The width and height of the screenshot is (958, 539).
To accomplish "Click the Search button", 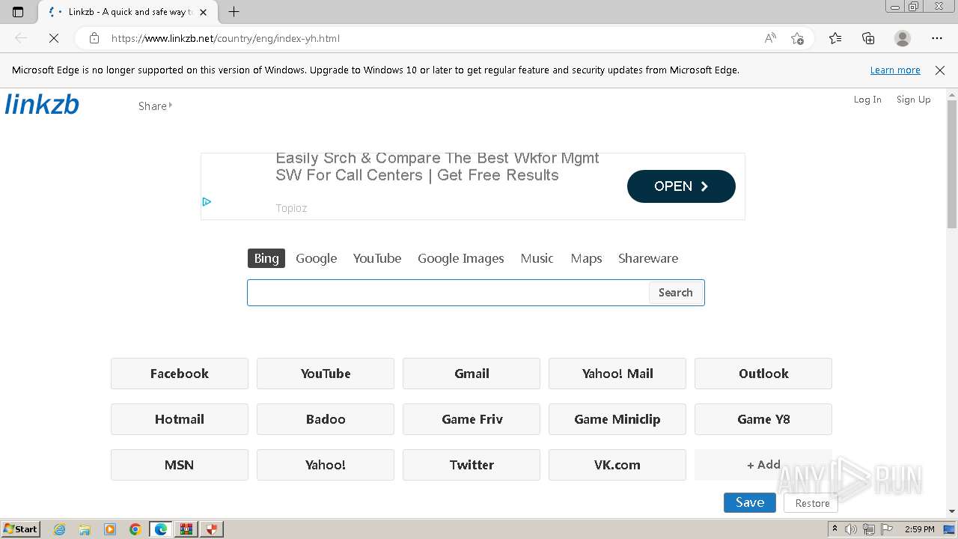I will tap(676, 293).
